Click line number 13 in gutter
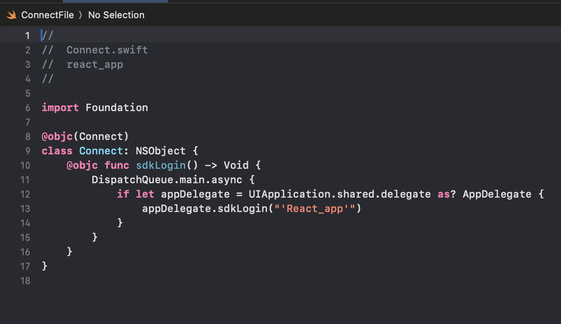Viewport: 561px width, 324px height. pos(25,209)
